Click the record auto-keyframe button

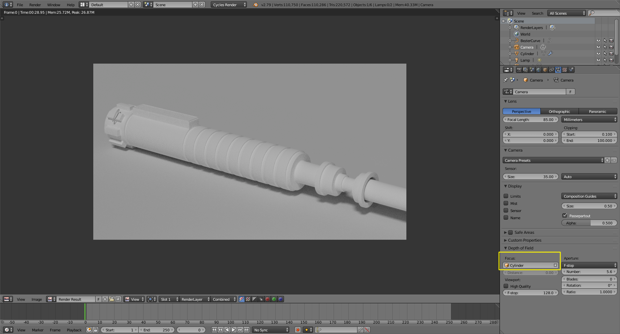point(298,330)
